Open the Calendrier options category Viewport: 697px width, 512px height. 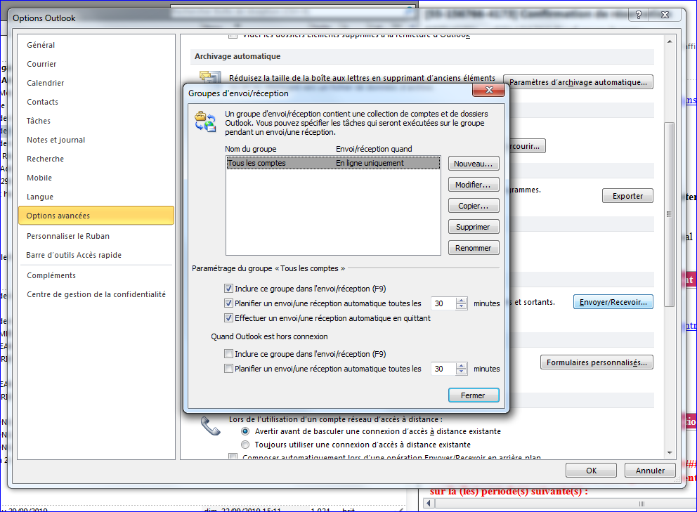[x=96, y=83]
